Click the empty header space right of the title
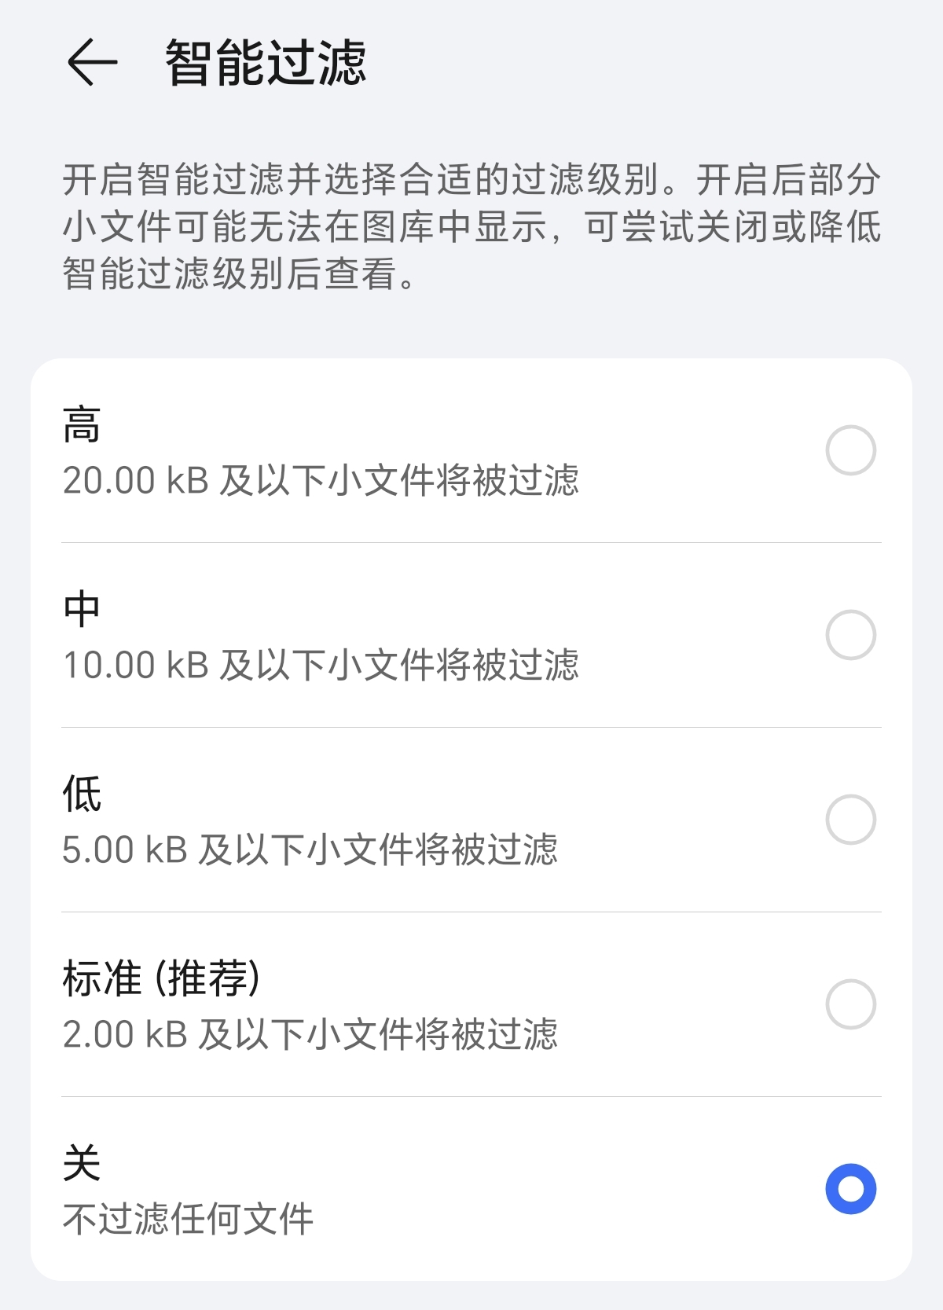 point(652,63)
